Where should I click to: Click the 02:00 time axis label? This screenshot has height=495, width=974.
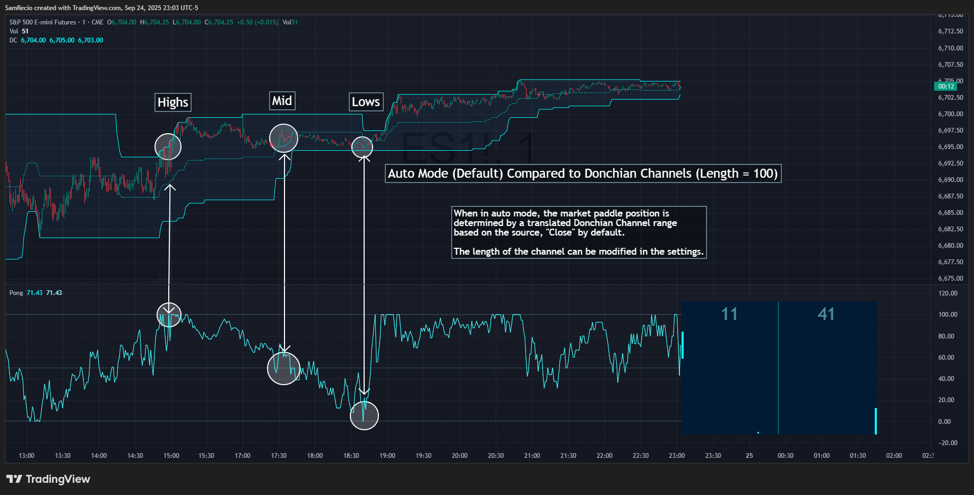(x=894, y=456)
